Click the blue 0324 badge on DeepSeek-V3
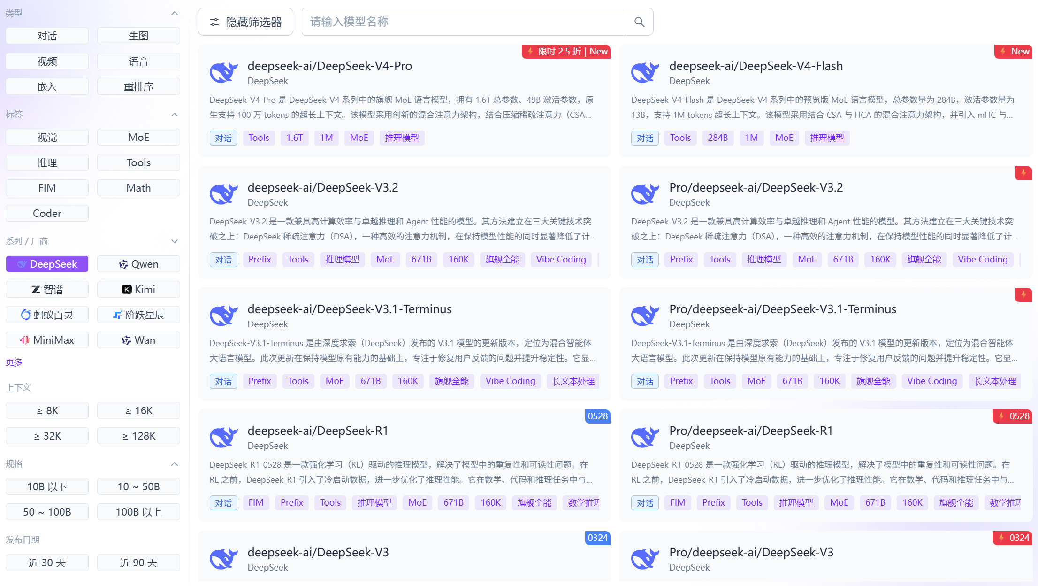The width and height of the screenshot is (1038, 586). tap(597, 538)
